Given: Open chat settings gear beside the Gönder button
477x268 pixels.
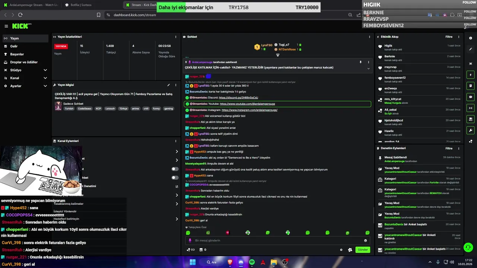Looking at the screenshot, I should click(x=341, y=250).
